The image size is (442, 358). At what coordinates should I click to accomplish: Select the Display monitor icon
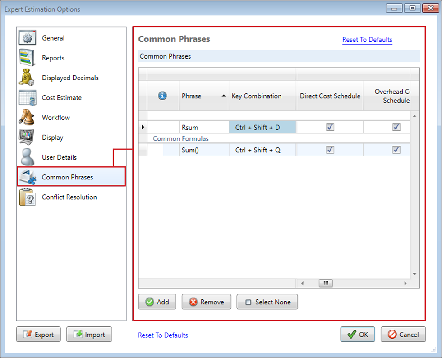(x=27, y=137)
